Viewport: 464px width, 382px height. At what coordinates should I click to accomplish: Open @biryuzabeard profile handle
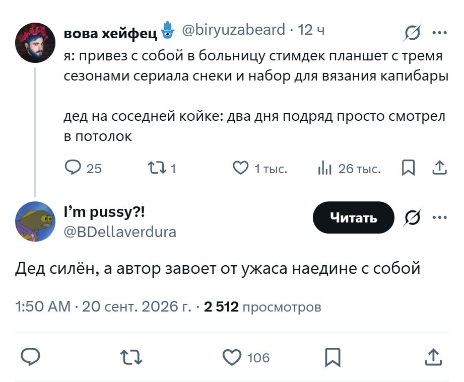pyautogui.click(x=233, y=30)
